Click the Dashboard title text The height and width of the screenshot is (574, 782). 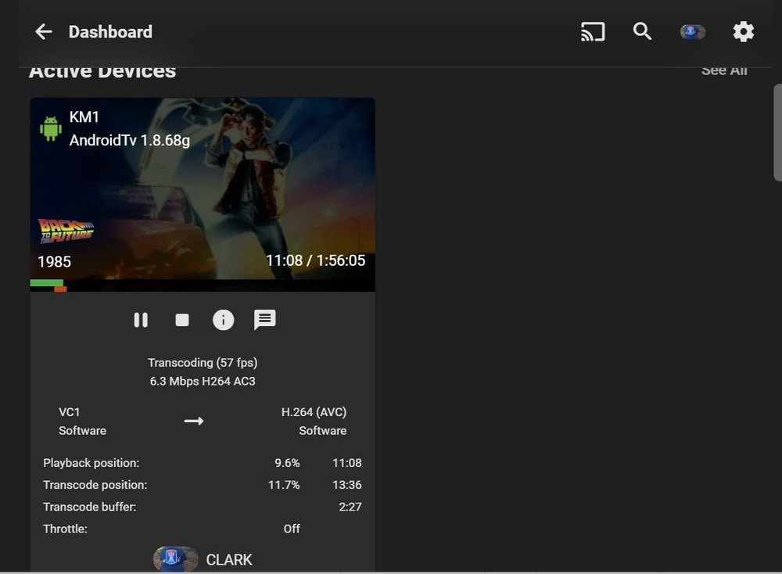click(110, 32)
